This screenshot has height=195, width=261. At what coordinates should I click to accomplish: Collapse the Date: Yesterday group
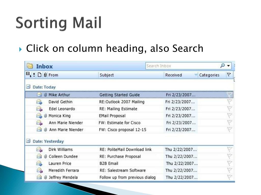pyautogui.click(x=28, y=141)
